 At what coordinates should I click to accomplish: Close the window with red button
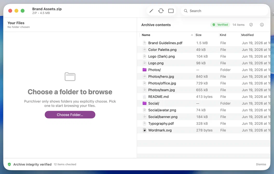(10, 11)
